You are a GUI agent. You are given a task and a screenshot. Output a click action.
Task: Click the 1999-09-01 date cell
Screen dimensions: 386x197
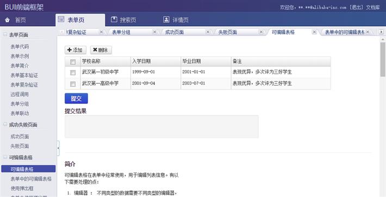(156, 72)
